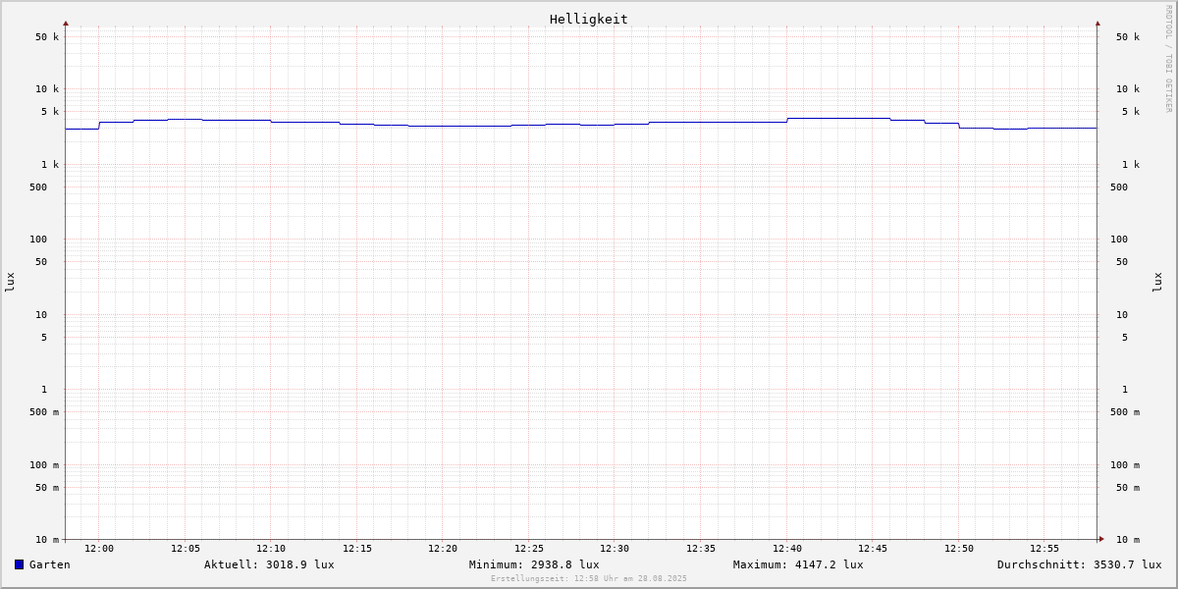The width and height of the screenshot is (1178, 589).
Task: Click the 12:15 time axis label
Action: (357, 549)
